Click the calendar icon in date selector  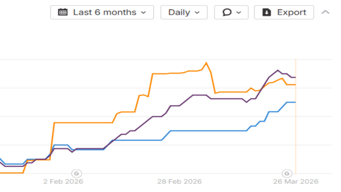click(63, 12)
